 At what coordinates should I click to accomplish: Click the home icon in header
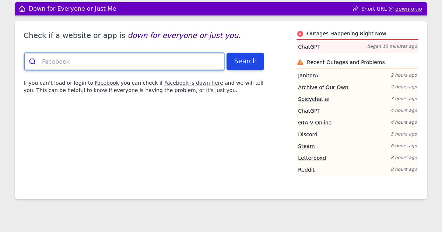coord(22,9)
